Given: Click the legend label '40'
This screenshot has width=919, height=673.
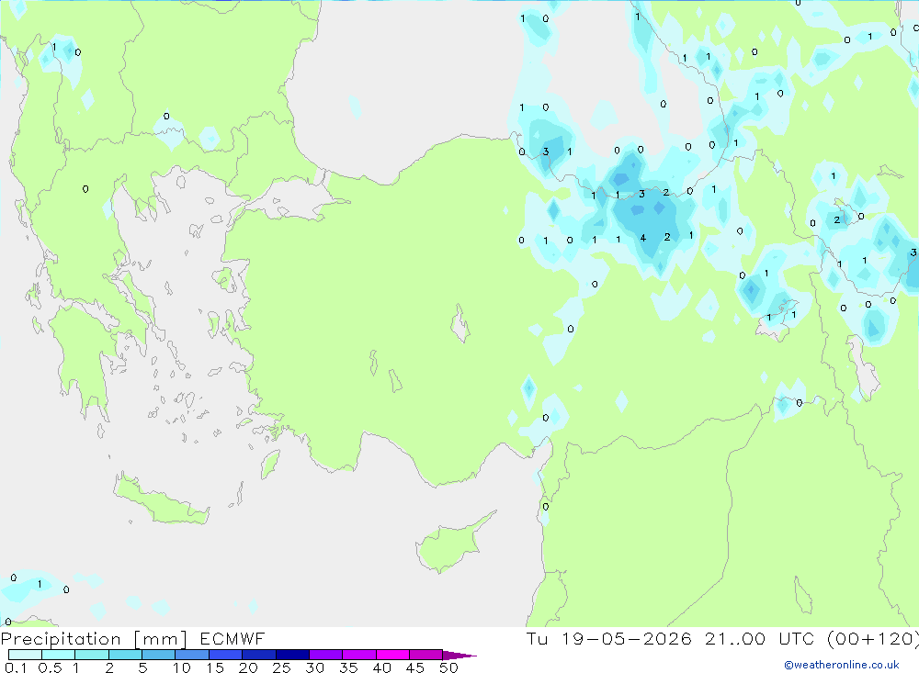Looking at the screenshot, I should tap(381, 667).
